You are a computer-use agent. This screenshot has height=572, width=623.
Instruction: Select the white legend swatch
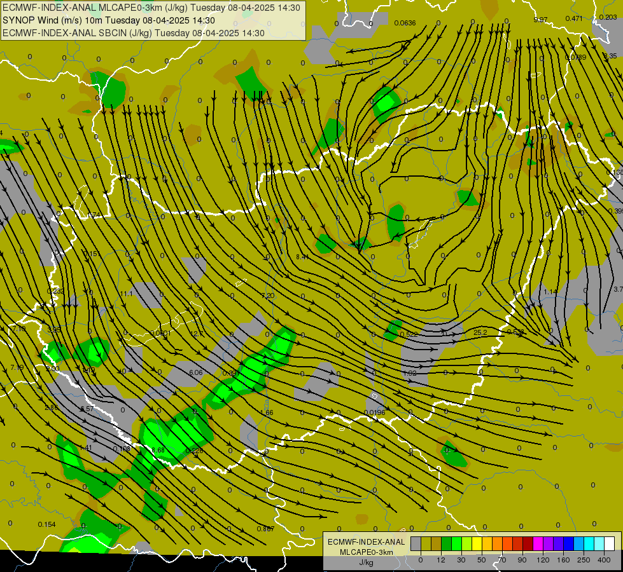(x=609, y=543)
